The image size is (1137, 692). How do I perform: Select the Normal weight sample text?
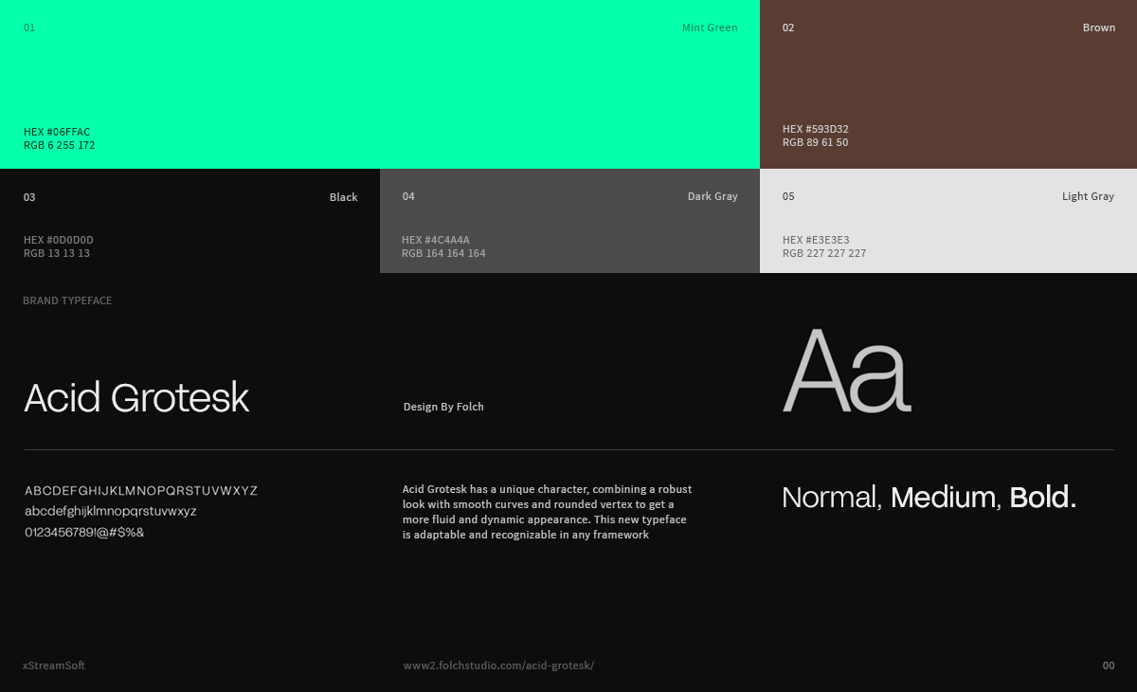[x=832, y=498]
